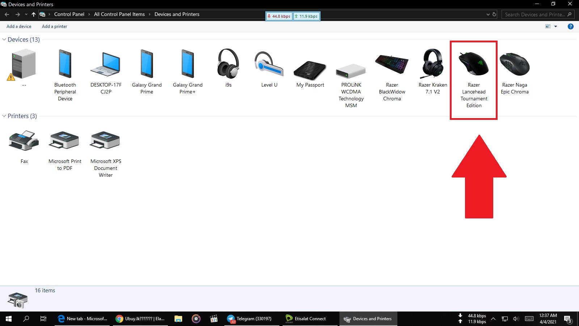Click the Search Devices and Printers field
Viewport: 579px width, 326px height.
click(538, 14)
